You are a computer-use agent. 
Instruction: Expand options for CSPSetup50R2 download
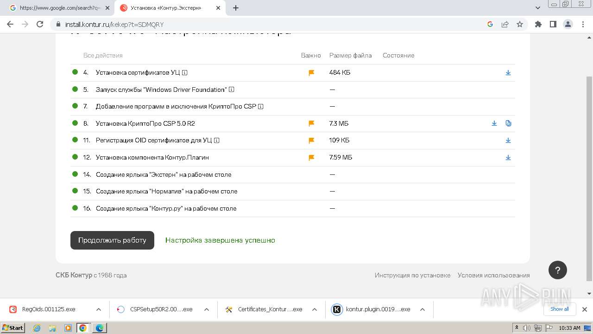207,309
